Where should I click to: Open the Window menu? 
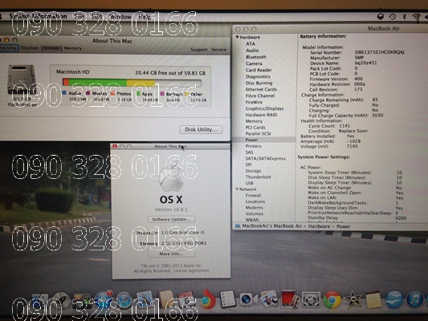(x=120, y=17)
